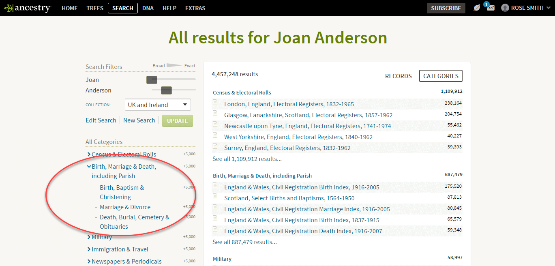555x266 pixels.
Task: Click document icon beside London Electoral Registers
Action: click(216, 103)
